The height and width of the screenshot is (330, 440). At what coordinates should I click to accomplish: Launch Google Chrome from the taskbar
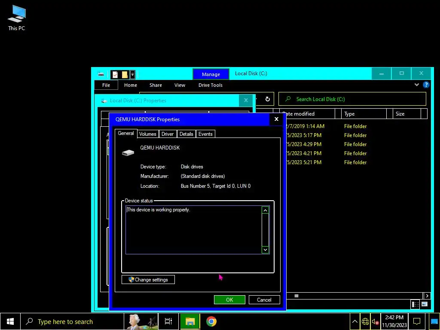click(x=211, y=321)
